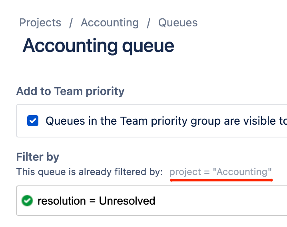Screen dimensions: 287x227
Task: Click the red underline beneath project filter
Action: click(221, 180)
